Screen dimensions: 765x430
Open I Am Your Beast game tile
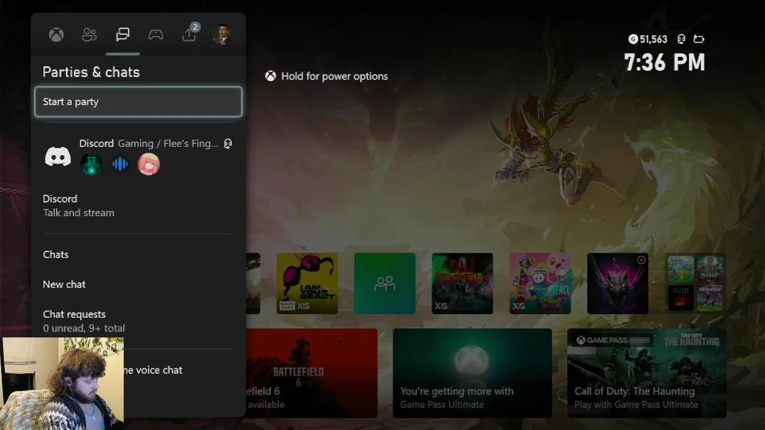click(x=307, y=283)
